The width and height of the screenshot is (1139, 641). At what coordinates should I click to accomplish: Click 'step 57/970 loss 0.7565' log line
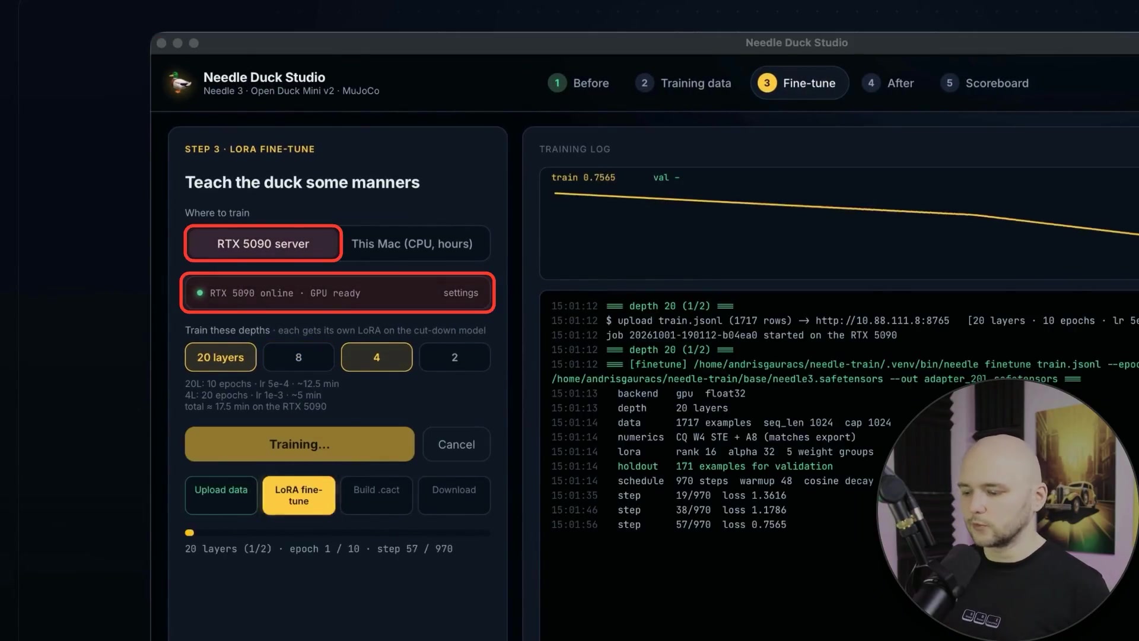pyautogui.click(x=669, y=525)
